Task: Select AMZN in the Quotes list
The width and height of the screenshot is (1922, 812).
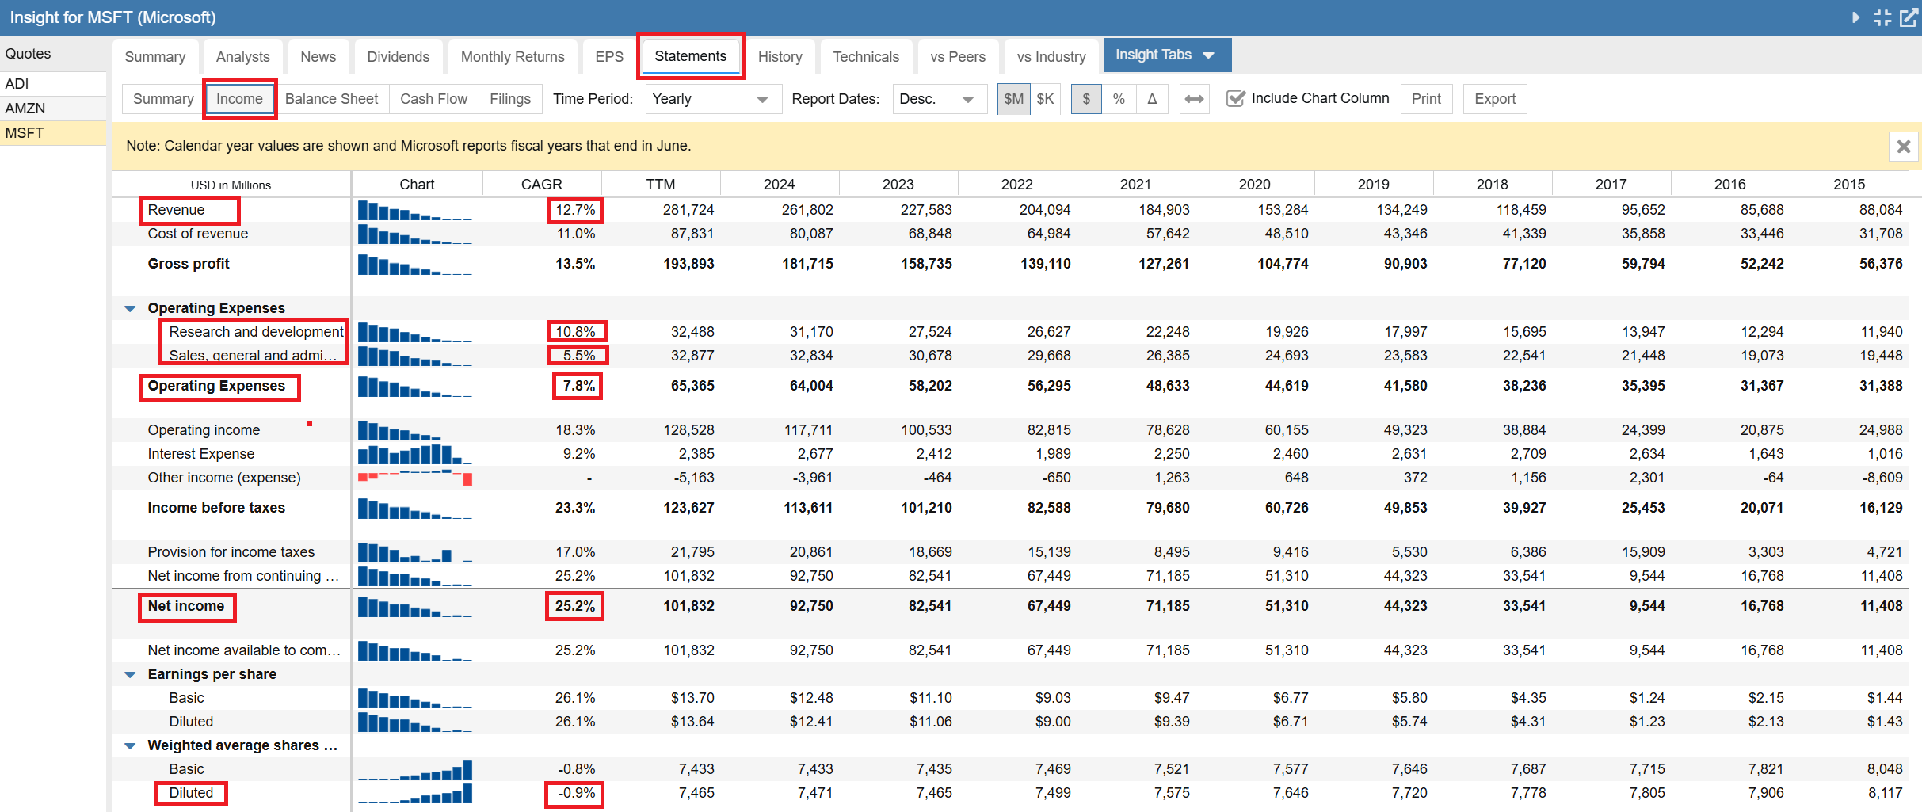Action: pos(25,109)
